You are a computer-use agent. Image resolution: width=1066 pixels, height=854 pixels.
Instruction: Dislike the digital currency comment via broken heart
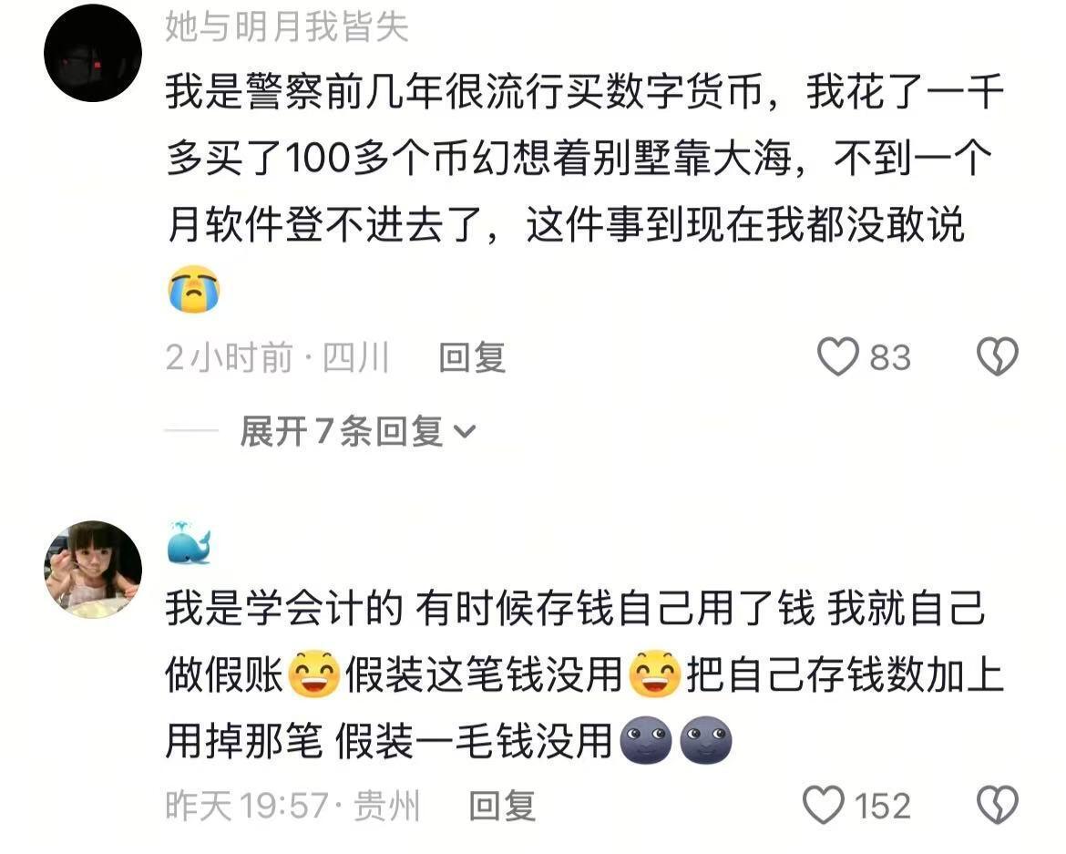(x=998, y=357)
